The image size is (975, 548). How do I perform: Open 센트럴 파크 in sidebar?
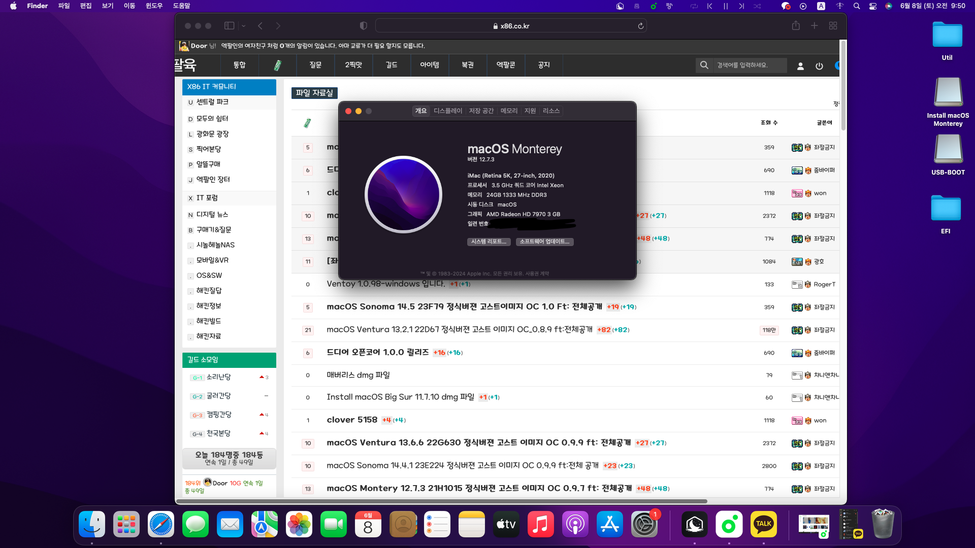(212, 102)
